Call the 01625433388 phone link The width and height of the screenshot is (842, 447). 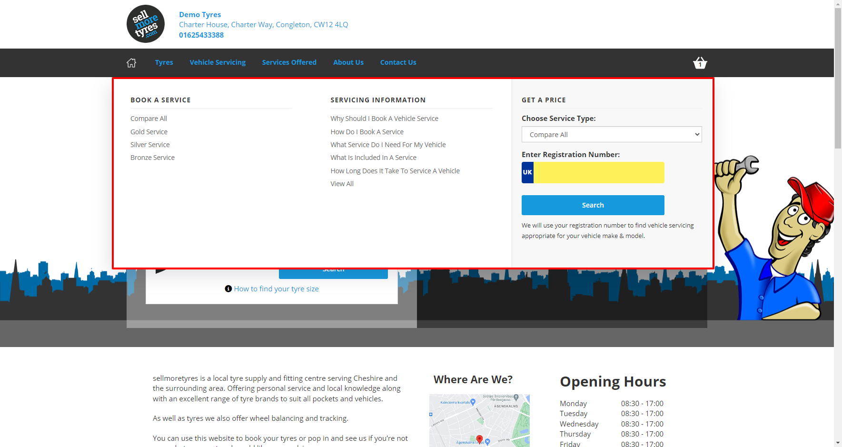(x=201, y=35)
